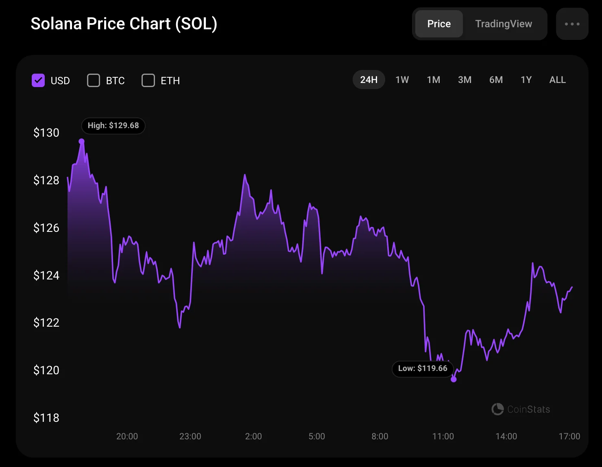Image resolution: width=602 pixels, height=467 pixels.
Task: Click the High $129.68 price label
Action: click(x=113, y=126)
